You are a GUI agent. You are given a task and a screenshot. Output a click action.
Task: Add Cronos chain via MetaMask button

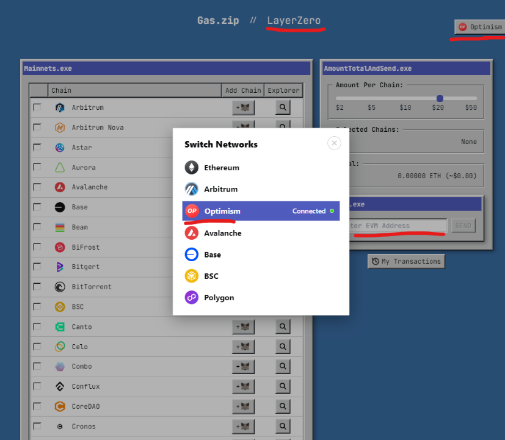243,427
